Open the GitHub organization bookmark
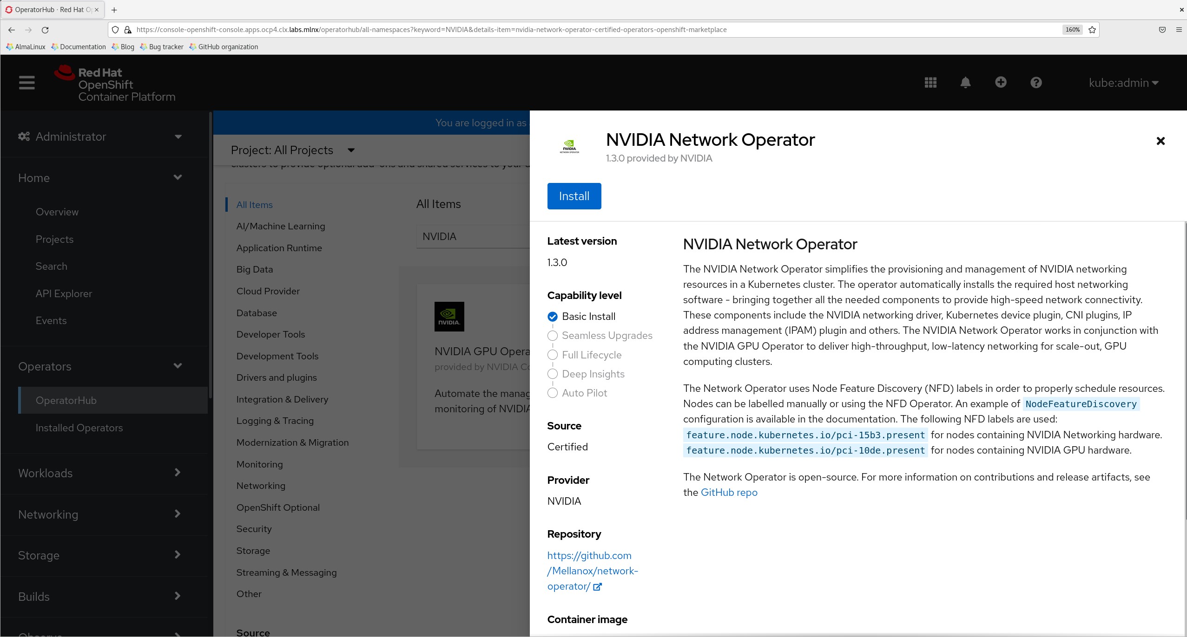 [224, 47]
